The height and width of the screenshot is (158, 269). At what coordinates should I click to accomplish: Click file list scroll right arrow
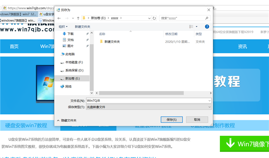click(x=211, y=93)
